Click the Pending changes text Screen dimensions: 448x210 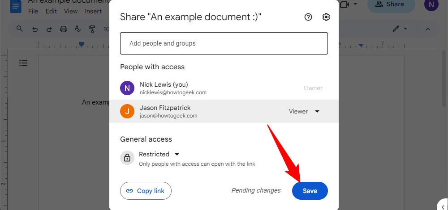(256, 190)
